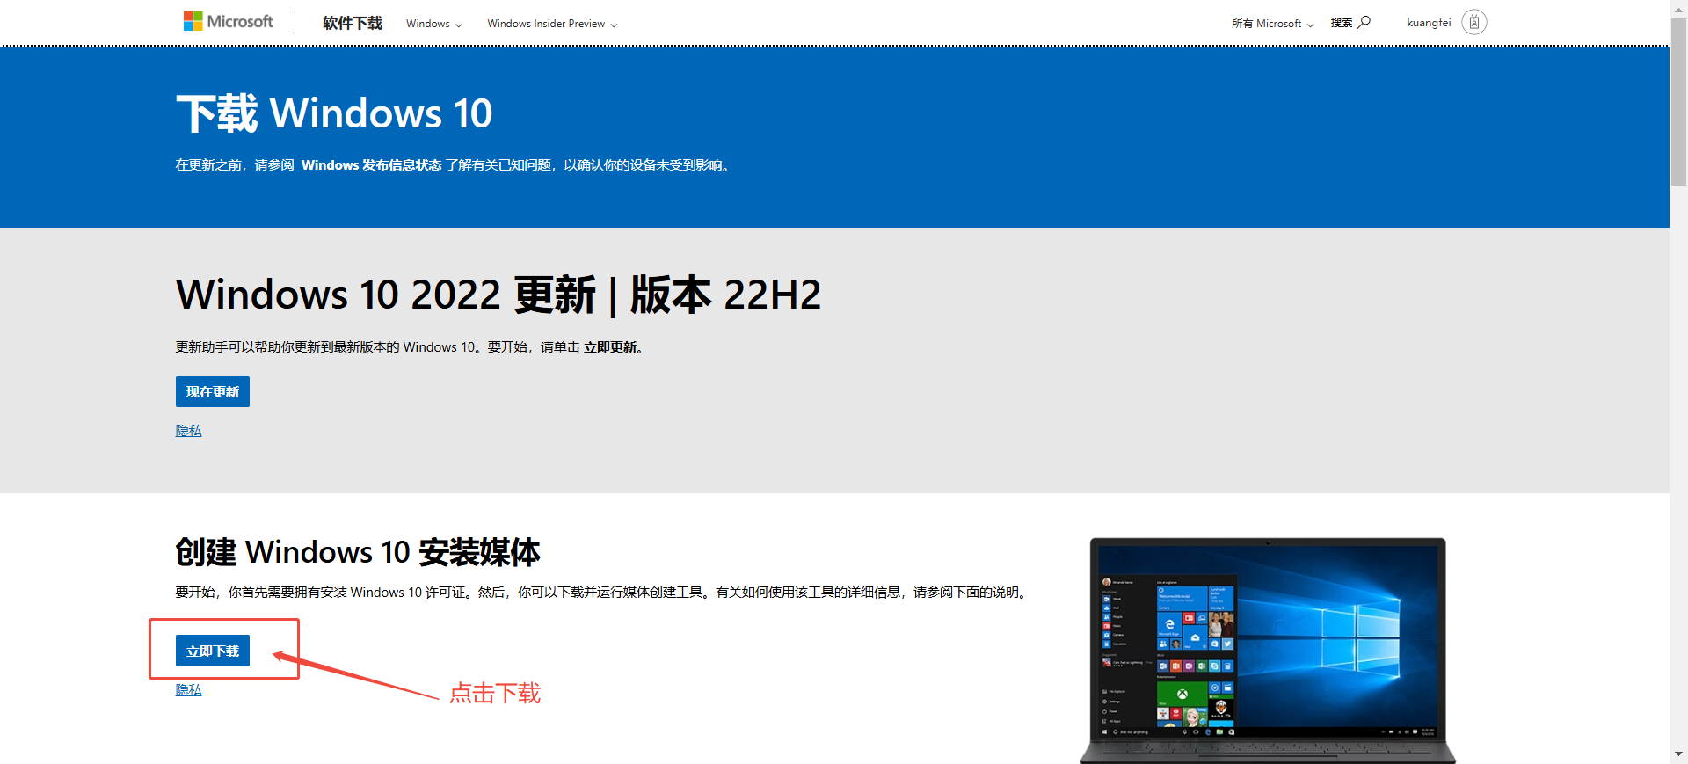This screenshot has width=1688, height=764.
Task: Expand the Windows Insider Preview menu
Action: (x=552, y=24)
